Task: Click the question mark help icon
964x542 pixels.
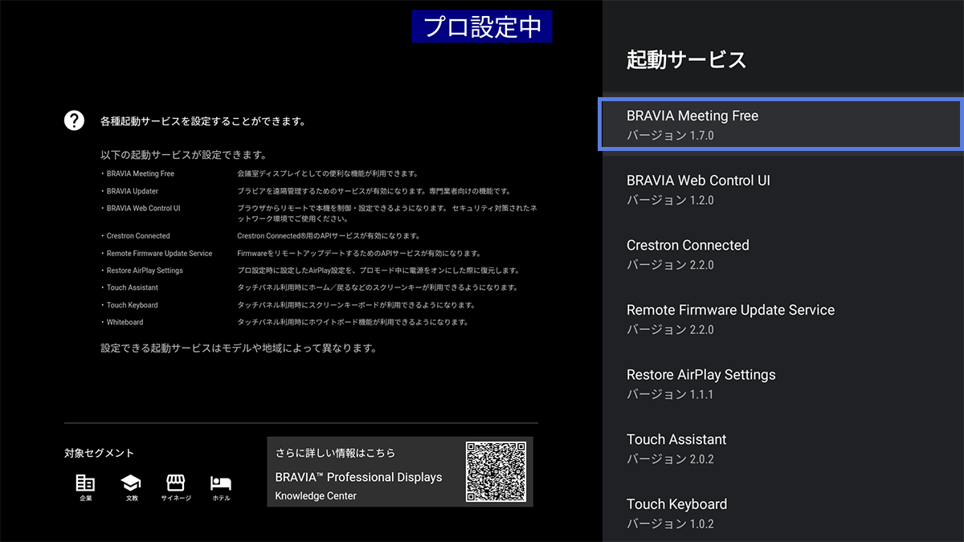Action: [74, 120]
